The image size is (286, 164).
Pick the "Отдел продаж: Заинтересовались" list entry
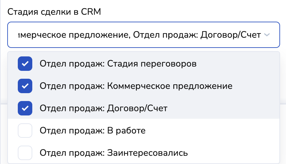[114, 153]
